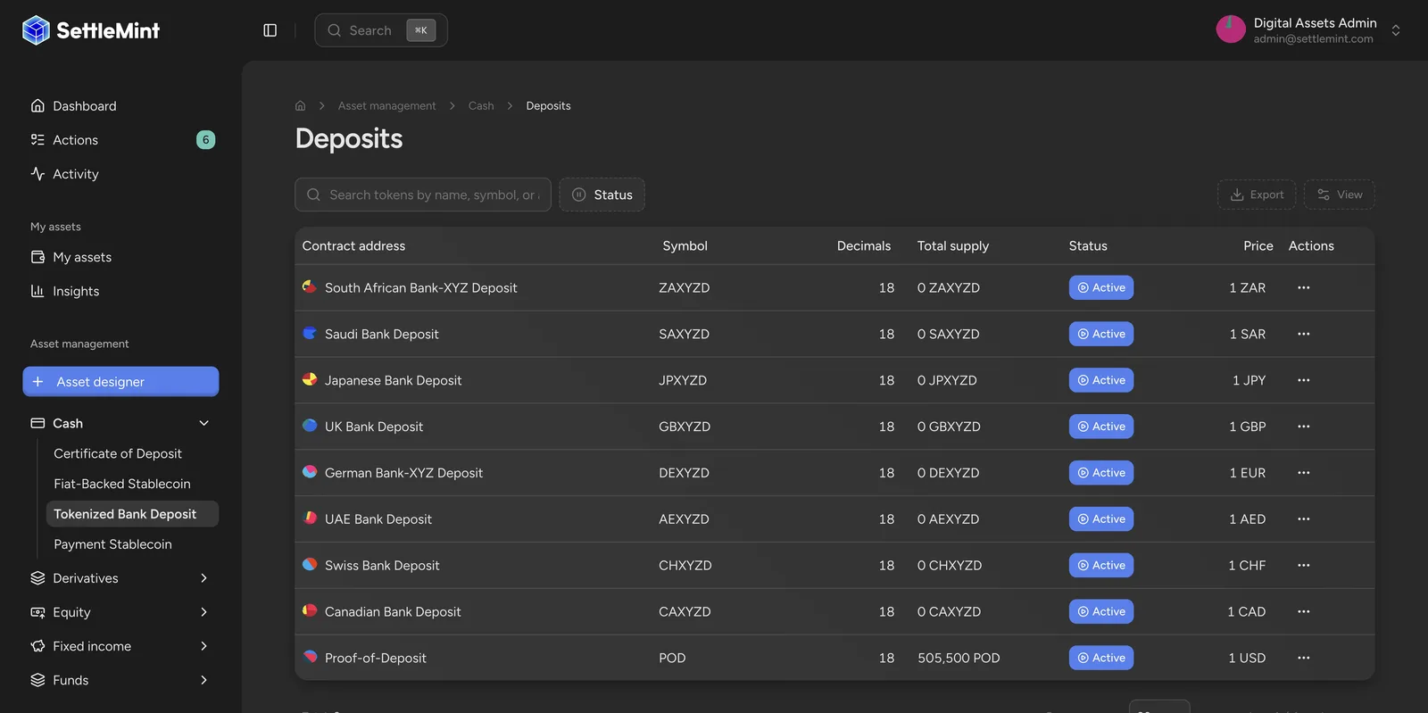
Task: Click the Search tokens input field
Action: [x=423, y=195]
